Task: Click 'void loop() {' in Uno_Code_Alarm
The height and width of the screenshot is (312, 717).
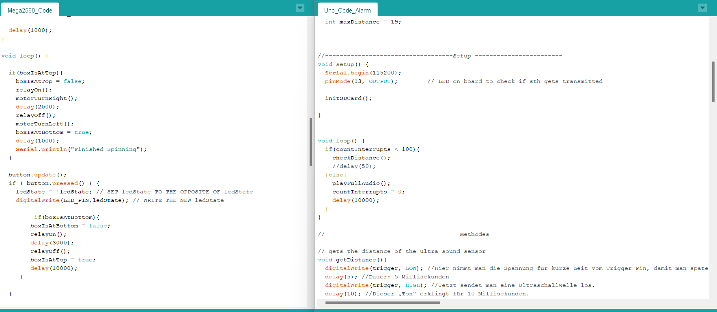Action: [341, 141]
